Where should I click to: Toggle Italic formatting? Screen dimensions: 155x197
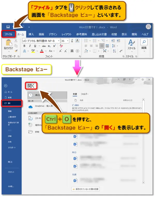pos(30,46)
